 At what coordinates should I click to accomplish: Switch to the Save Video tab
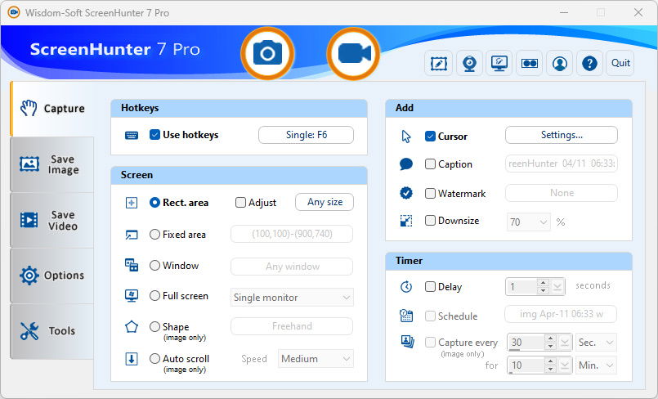tap(52, 220)
